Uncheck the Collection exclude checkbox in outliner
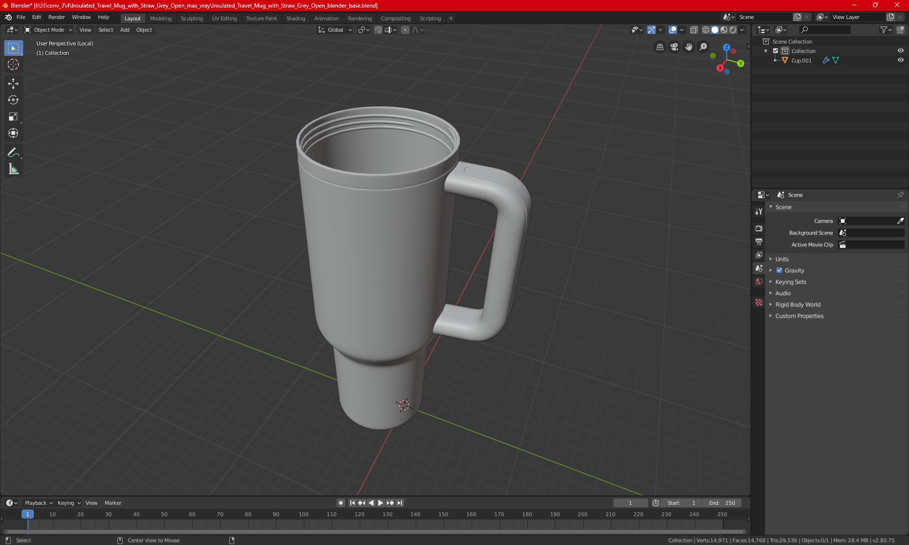This screenshot has height=545, width=909. pos(775,51)
